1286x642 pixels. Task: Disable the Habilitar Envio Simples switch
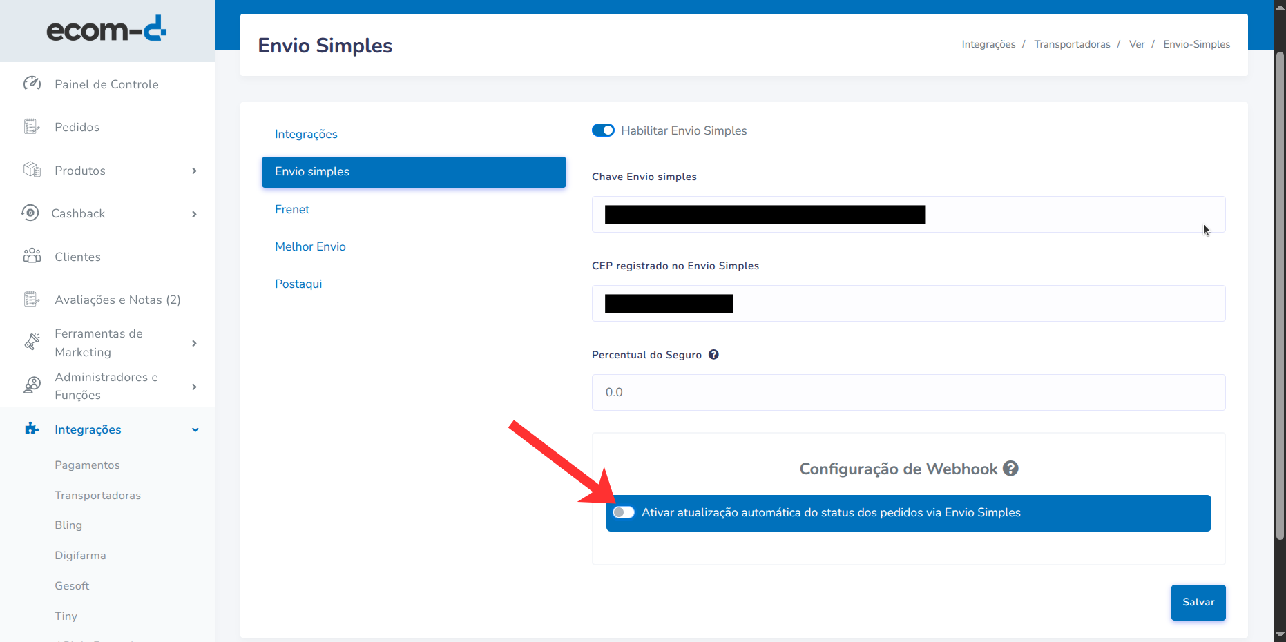point(603,130)
